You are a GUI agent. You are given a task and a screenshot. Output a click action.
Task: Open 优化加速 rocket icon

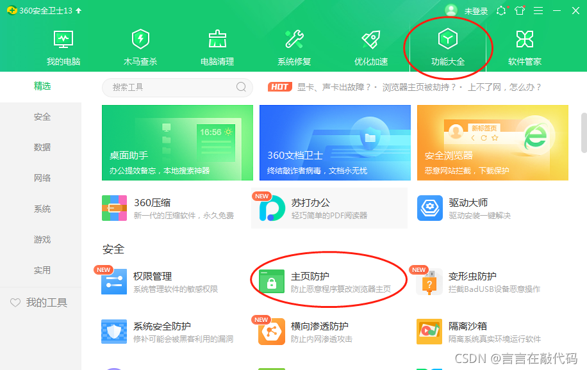click(x=371, y=39)
